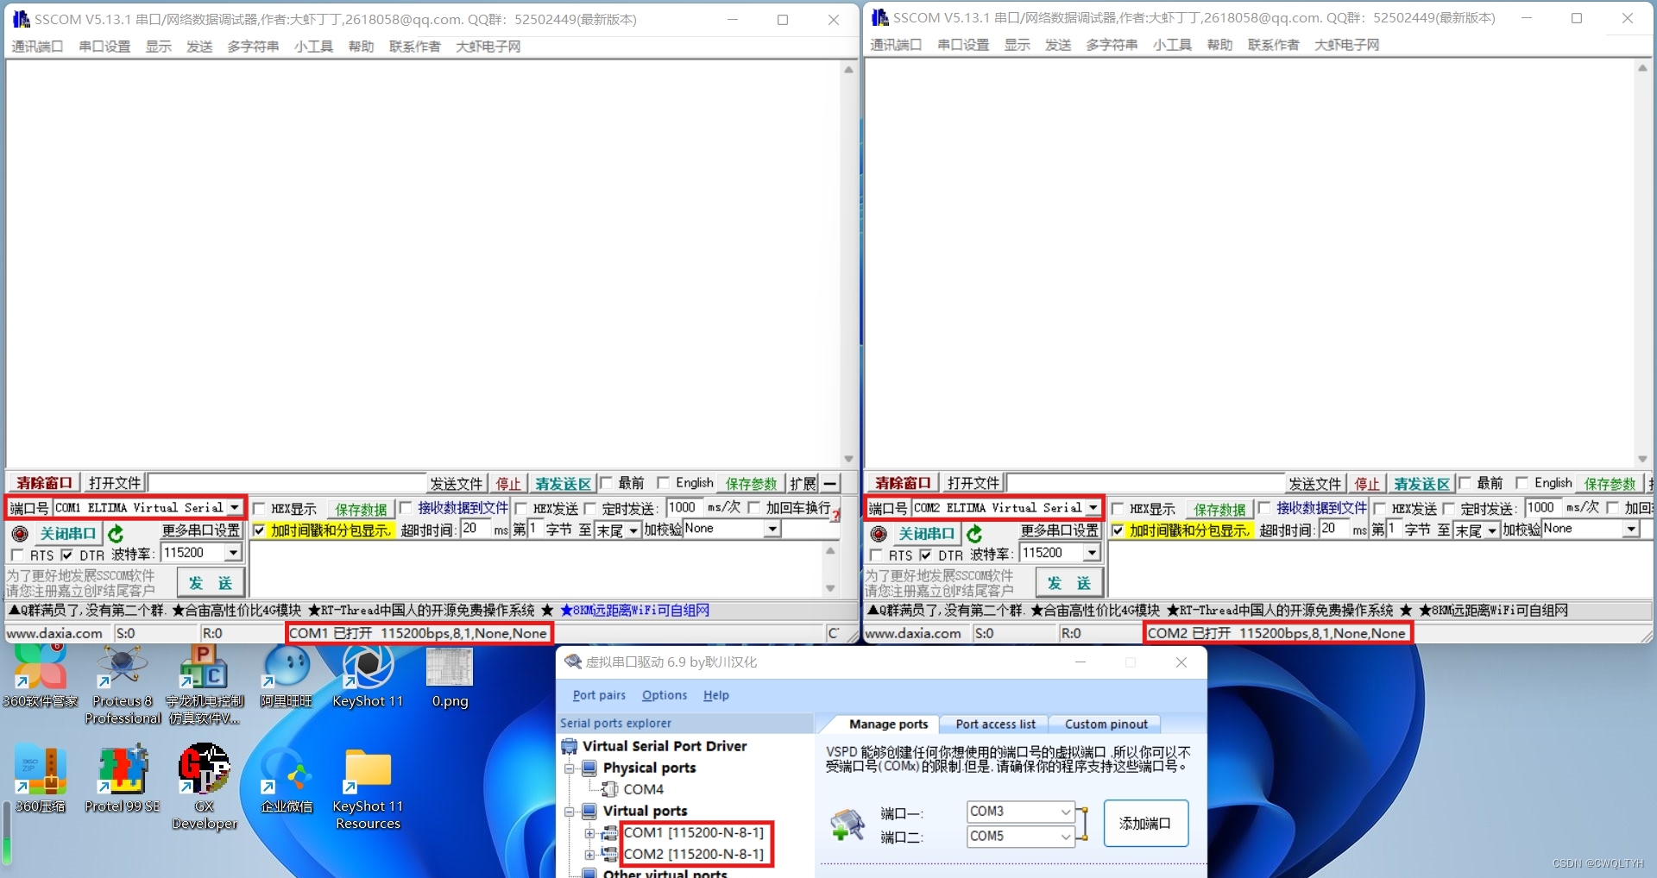Enable 最前 checkbox in left SSCOM

point(606,483)
